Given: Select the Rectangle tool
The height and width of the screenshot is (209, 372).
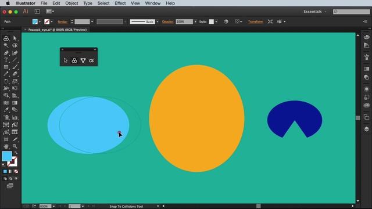Looking at the screenshot, I should coord(6,67).
